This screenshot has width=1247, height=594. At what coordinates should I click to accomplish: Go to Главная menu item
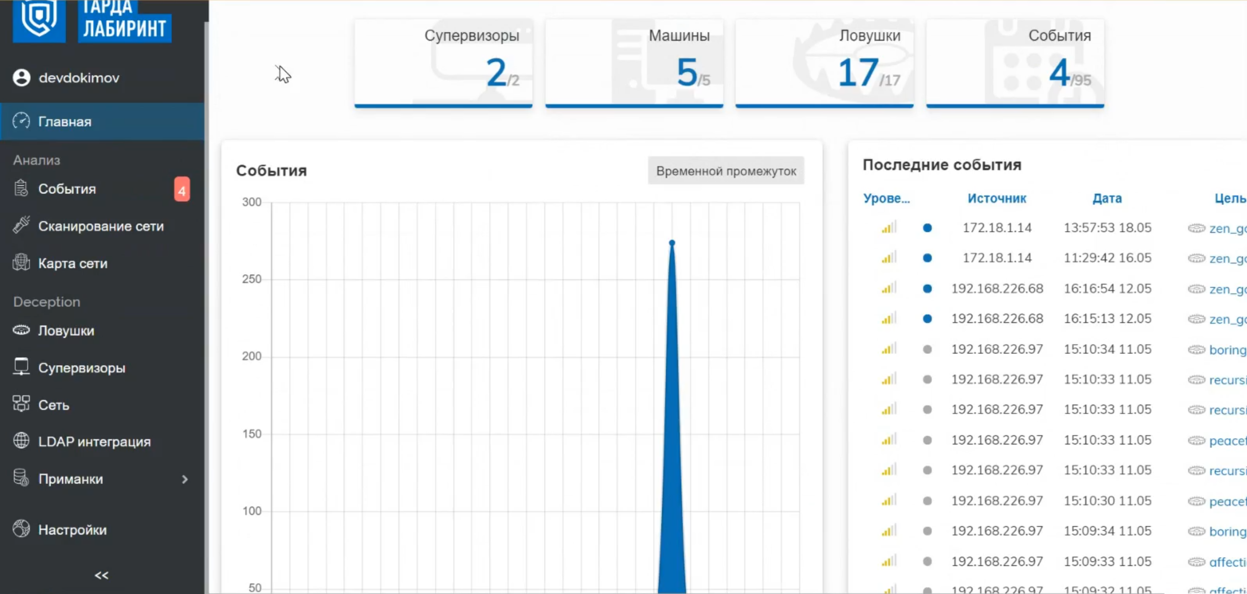(x=65, y=121)
